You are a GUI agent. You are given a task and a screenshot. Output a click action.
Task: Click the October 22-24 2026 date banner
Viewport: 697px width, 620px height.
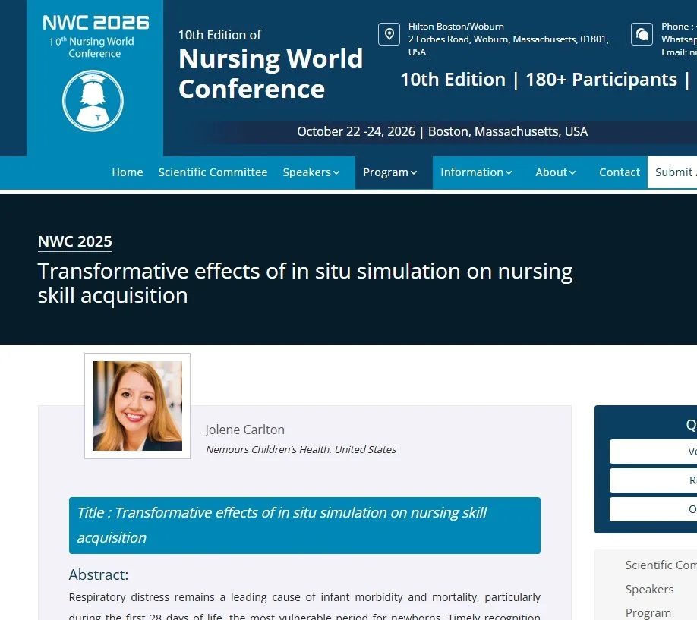point(443,131)
